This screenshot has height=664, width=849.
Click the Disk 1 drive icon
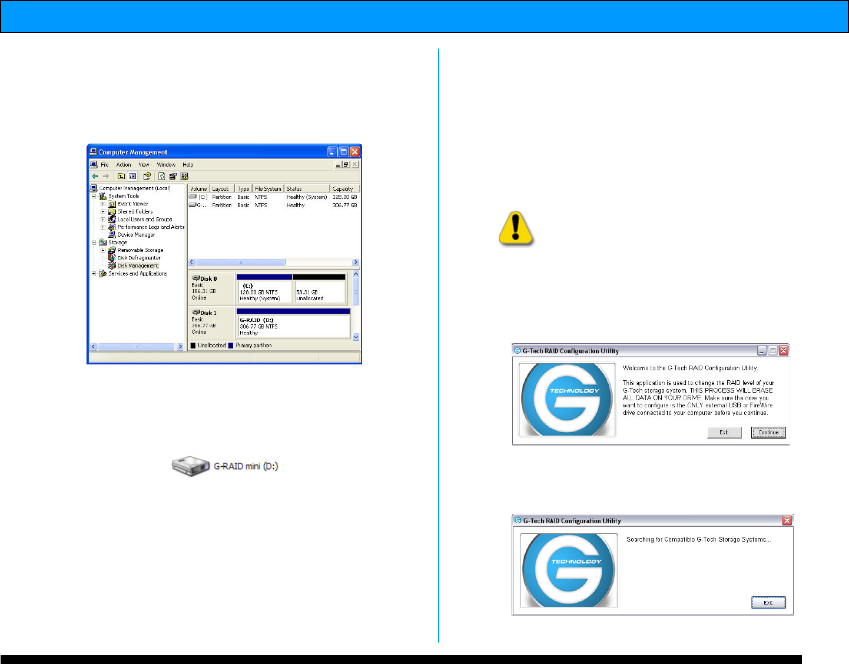[196, 312]
